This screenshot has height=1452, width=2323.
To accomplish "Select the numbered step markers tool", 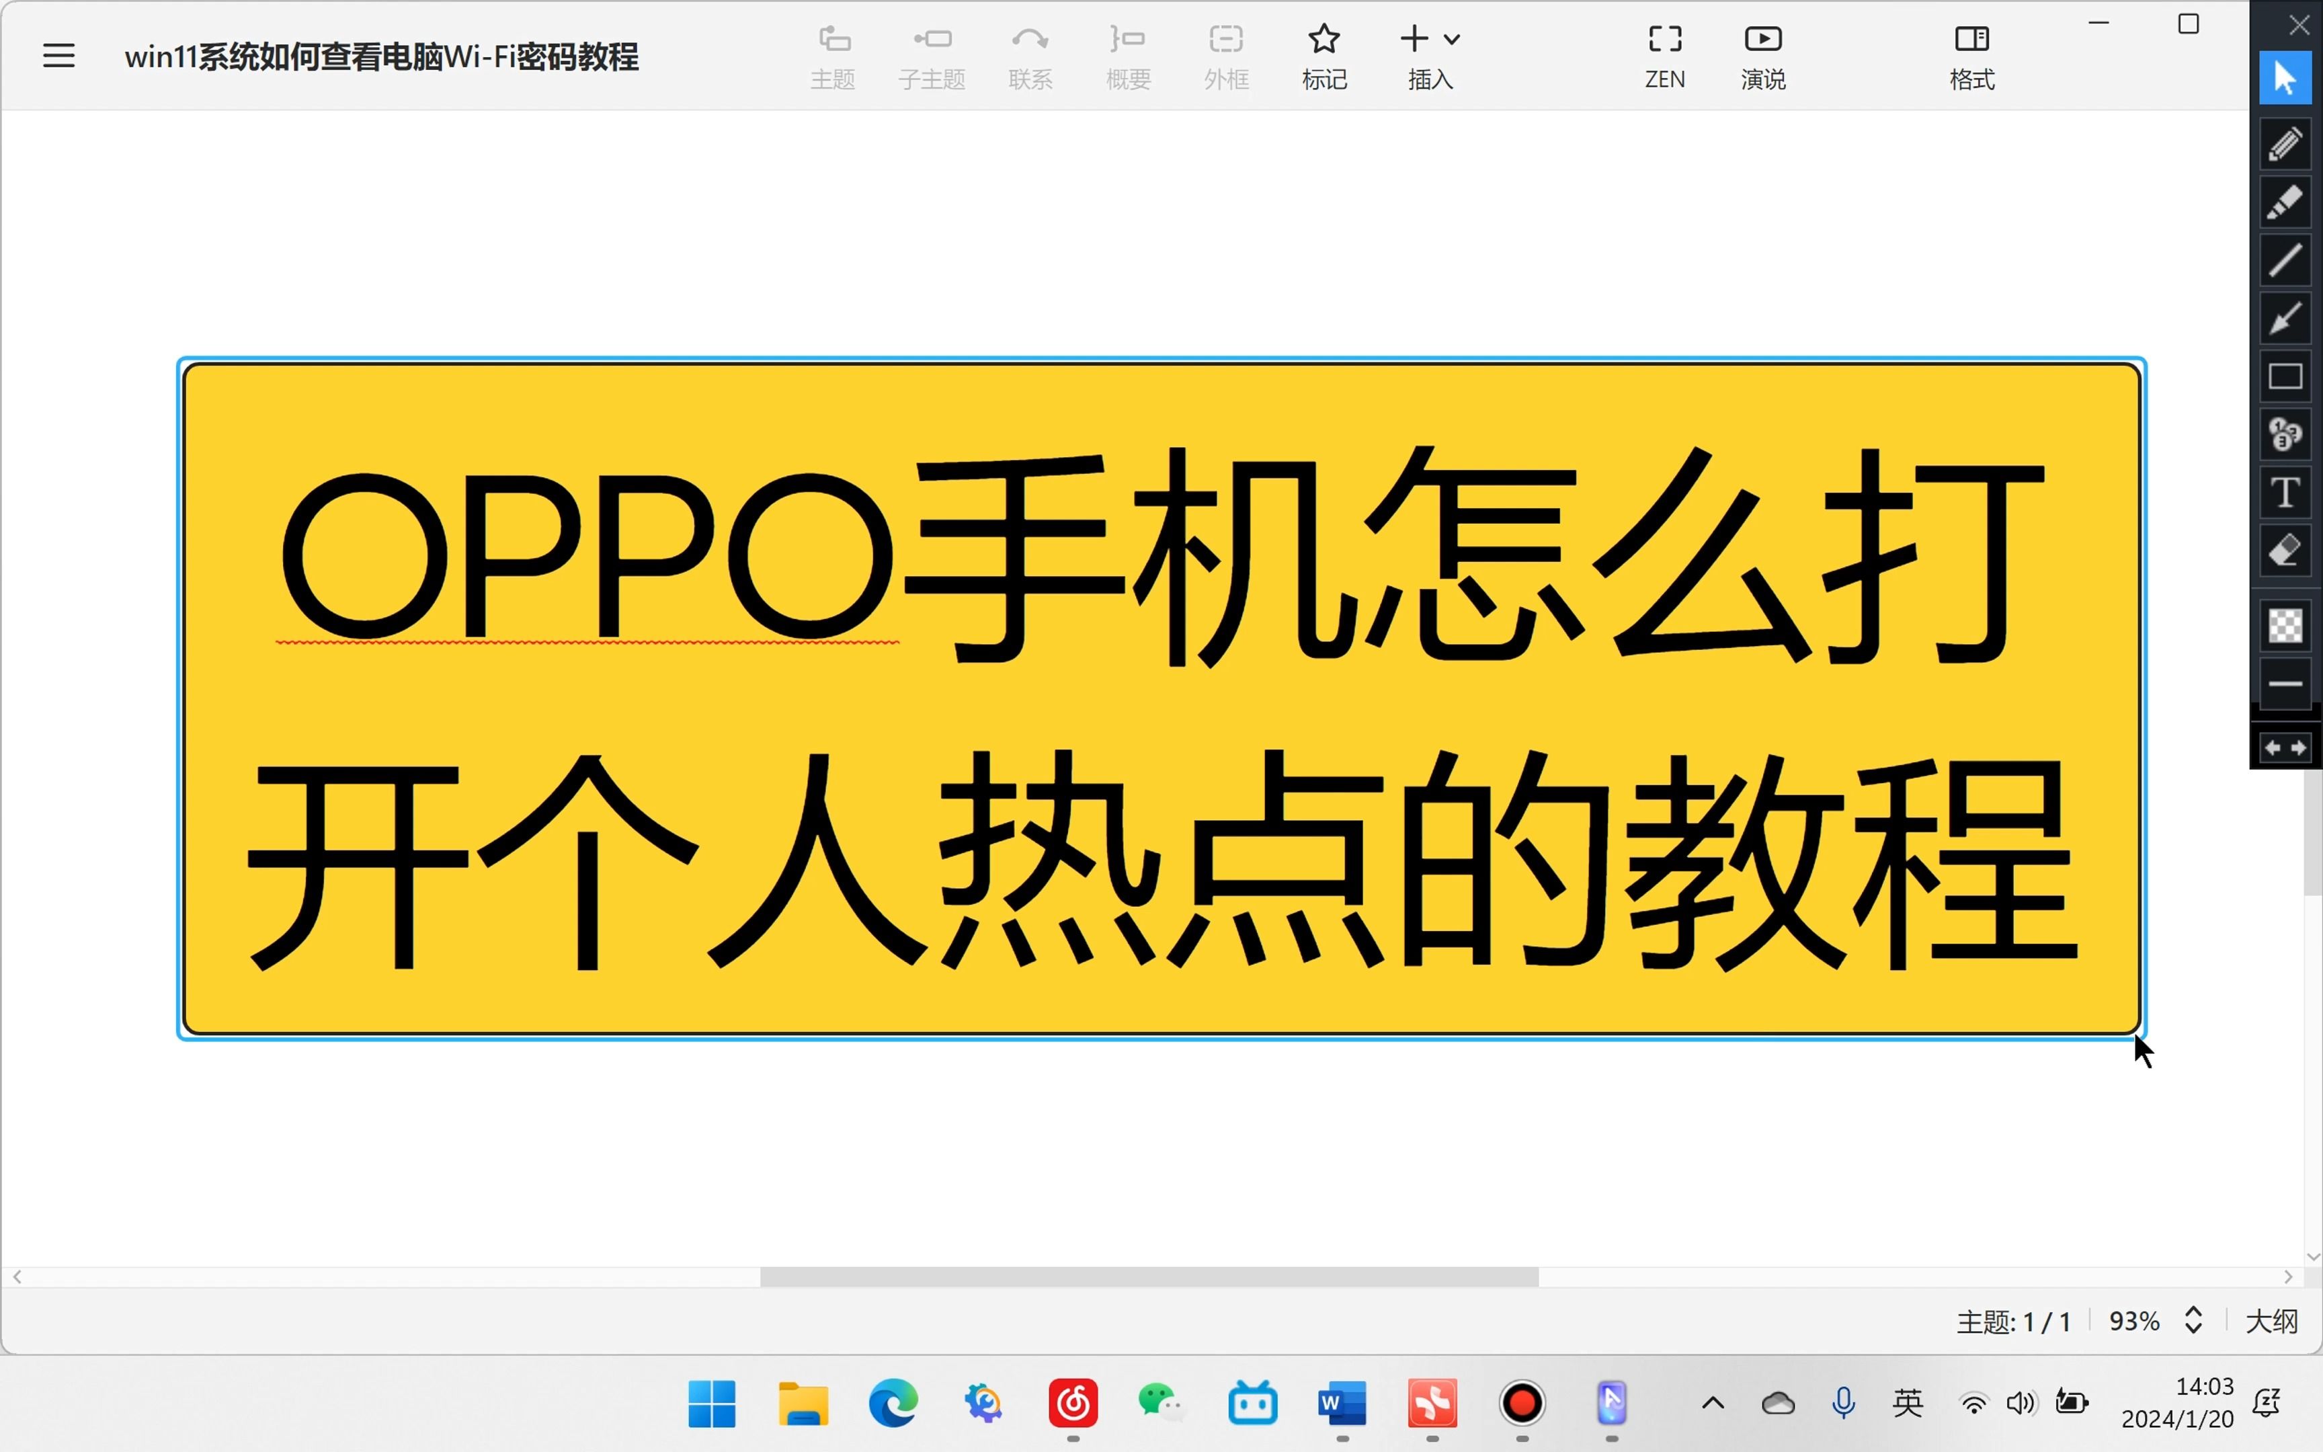I will click(2285, 434).
